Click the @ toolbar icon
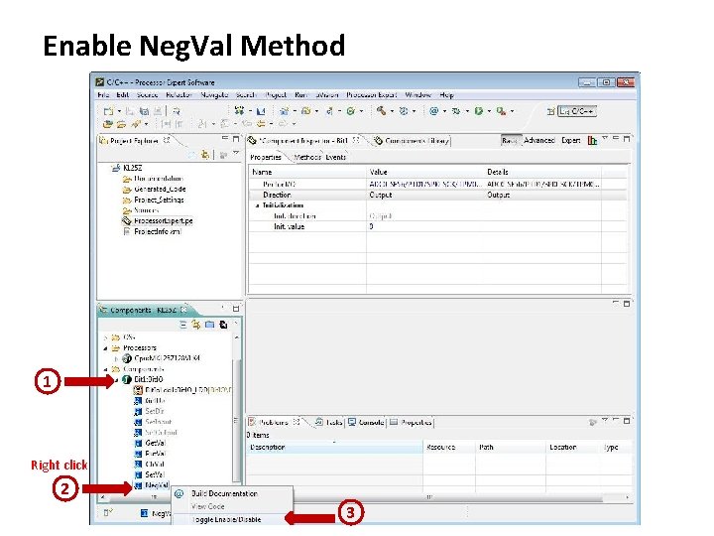The image size is (714, 536). pos(433,111)
